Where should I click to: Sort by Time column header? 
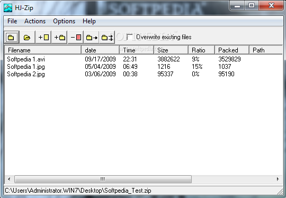tap(137, 50)
